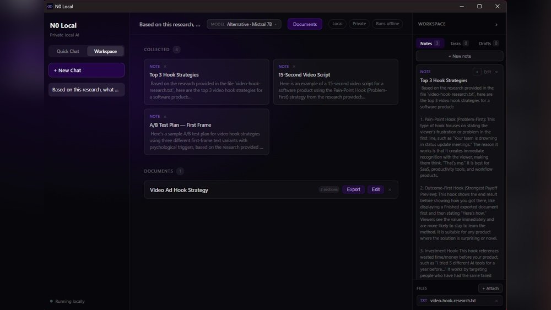The height and width of the screenshot is (310, 551).
Task: Collapse the Workspace panel chevron
Action: [x=496, y=25]
